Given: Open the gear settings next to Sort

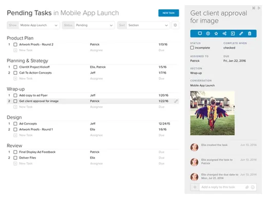Looking at the screenshot, I should (x=175, y=25).
